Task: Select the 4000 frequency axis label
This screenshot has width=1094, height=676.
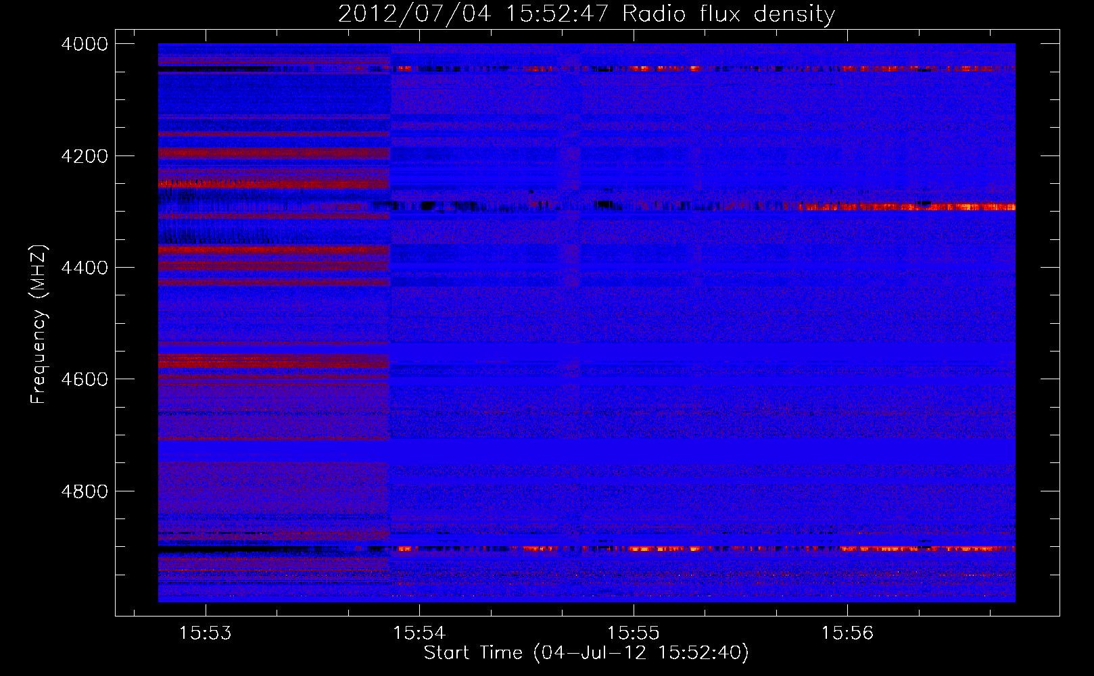Action: point(85,44)
